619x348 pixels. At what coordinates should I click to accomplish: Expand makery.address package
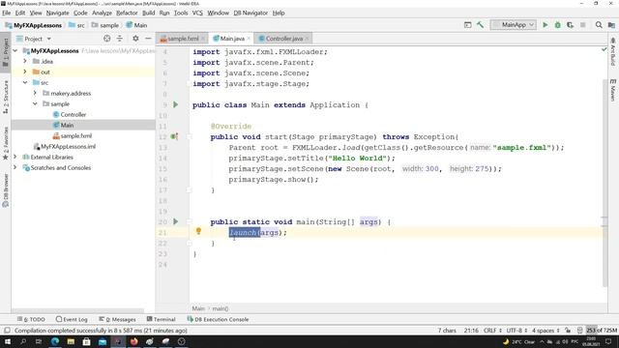[35, 93]
